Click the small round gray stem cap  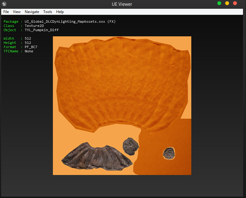point(131,146)
